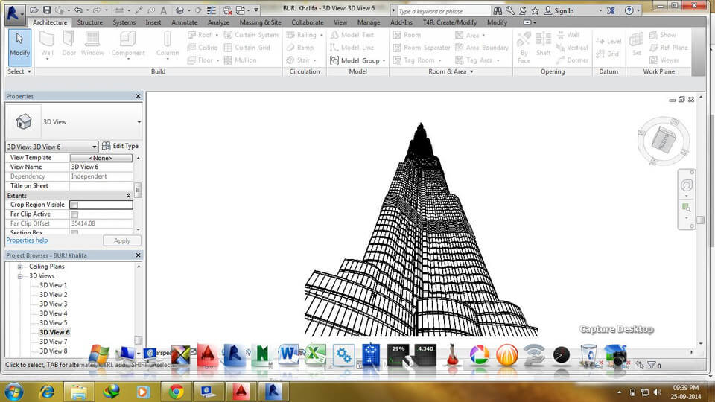The width and height of the screenshot is (715, 402).
Task: Expand the Ceiling Plans tree node
Action: pos(20,267)
